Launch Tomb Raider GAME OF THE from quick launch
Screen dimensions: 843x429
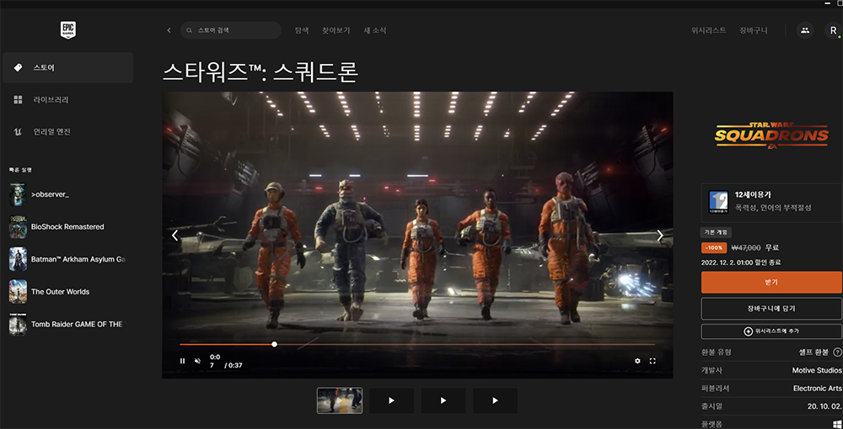(67, 324)
